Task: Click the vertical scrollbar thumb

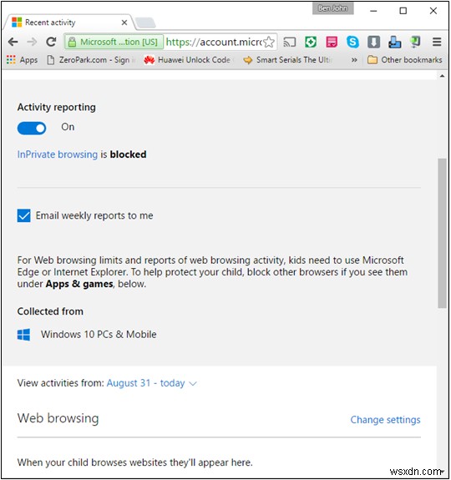Action: point(442,233)
